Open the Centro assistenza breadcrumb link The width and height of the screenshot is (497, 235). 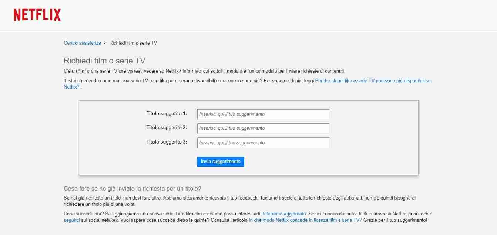tap(82, 43)
